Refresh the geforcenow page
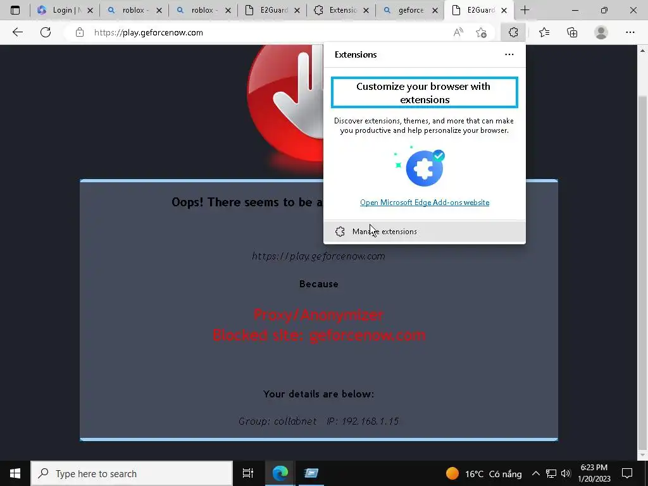 tap(46, 32)
